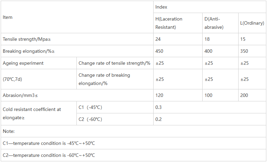Select tensile strength value 24
267x162 pixels.
click(158, 39)
